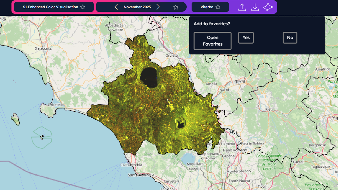Toggle the favorite star beside Viterbo
The image size is (338, 190).
218,7
